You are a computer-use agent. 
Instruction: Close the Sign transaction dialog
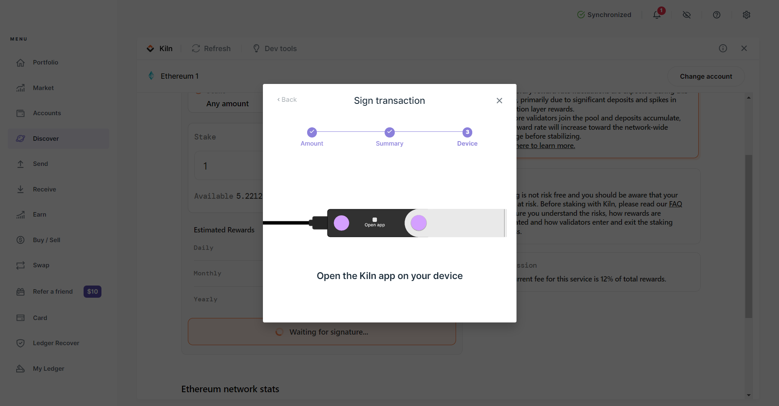point(499,101)
